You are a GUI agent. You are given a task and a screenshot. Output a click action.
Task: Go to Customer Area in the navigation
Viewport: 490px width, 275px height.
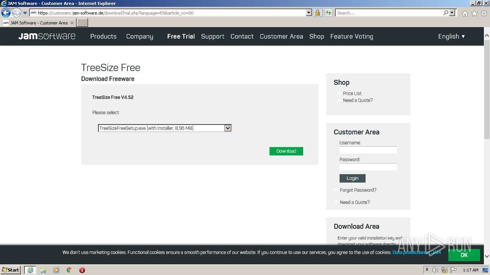(281, 36)
